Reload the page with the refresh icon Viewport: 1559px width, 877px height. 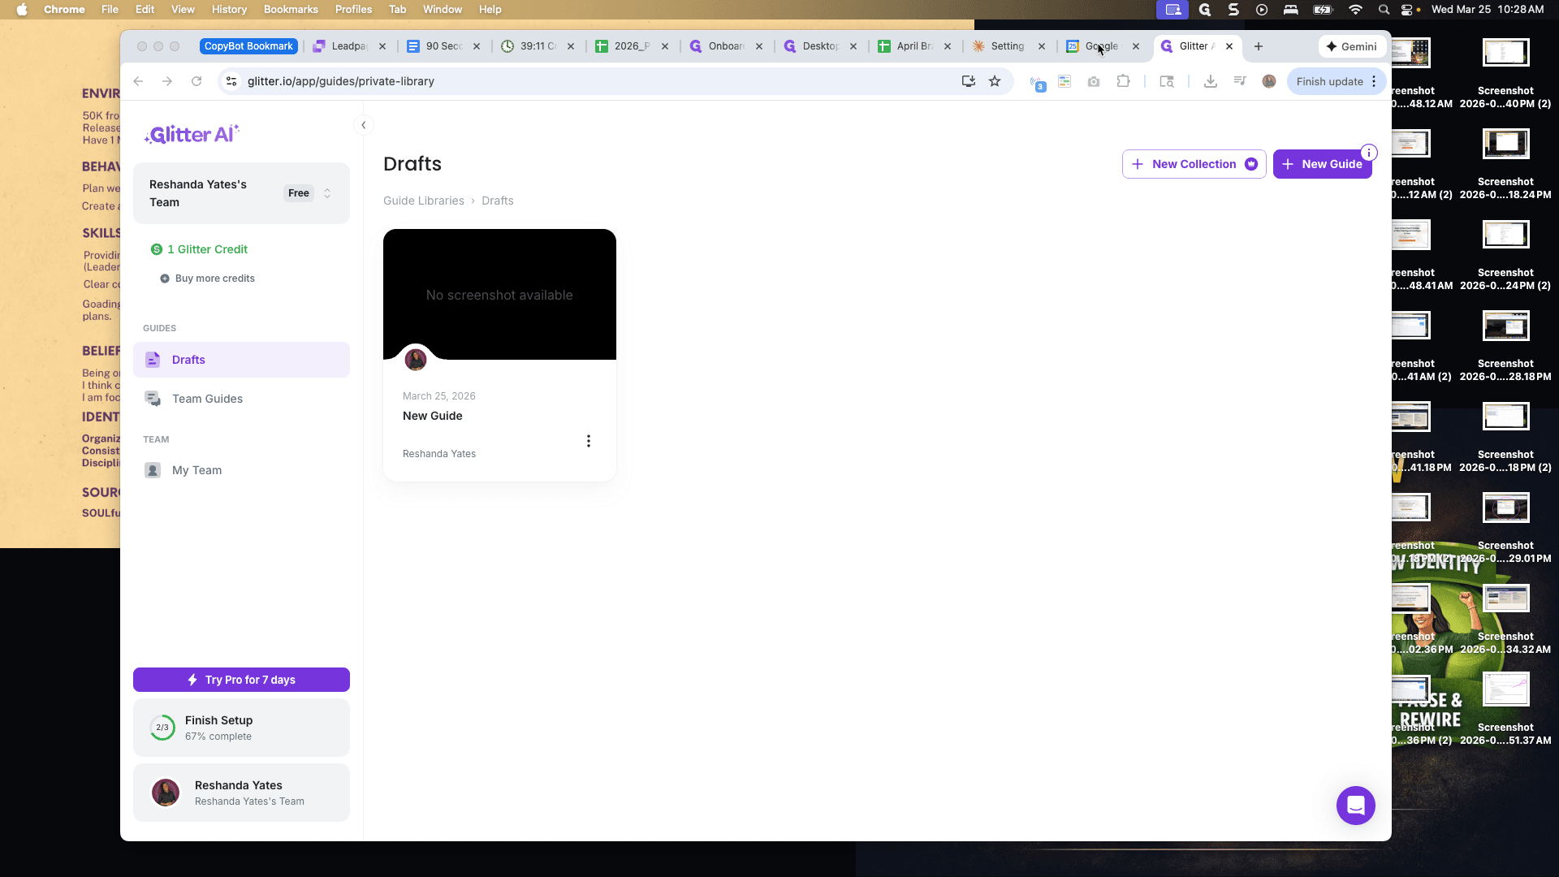click(x=196, y=81)
